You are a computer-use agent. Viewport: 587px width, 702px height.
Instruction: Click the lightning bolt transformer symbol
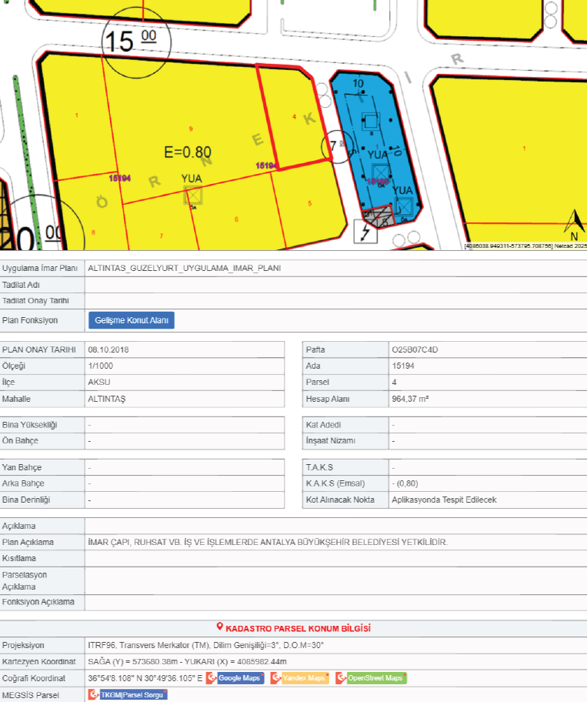tap(365, 231)
